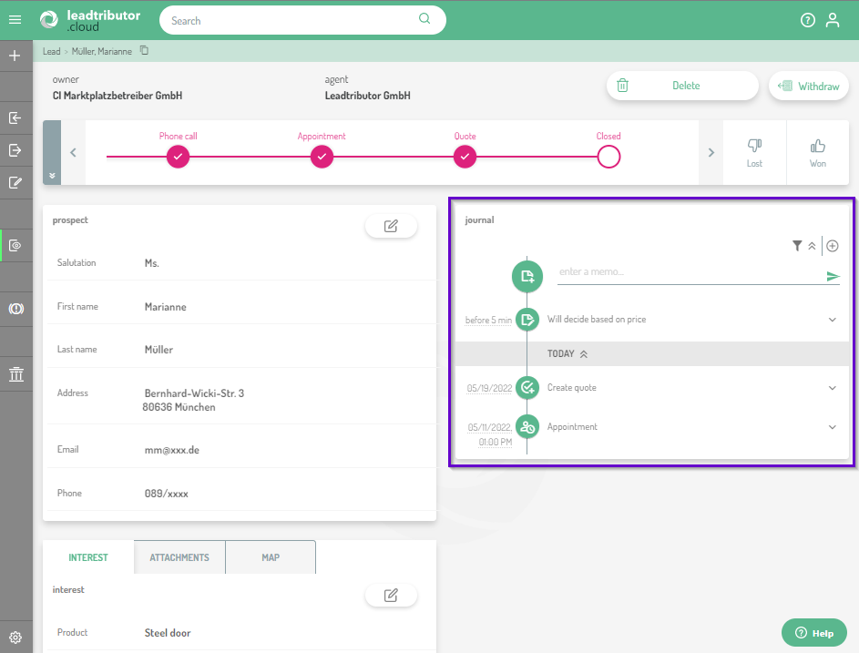The height and width of the screenshot is (653, 859).
Task: Copy lead name with the clipboard icon
Action: coord(144,51)
